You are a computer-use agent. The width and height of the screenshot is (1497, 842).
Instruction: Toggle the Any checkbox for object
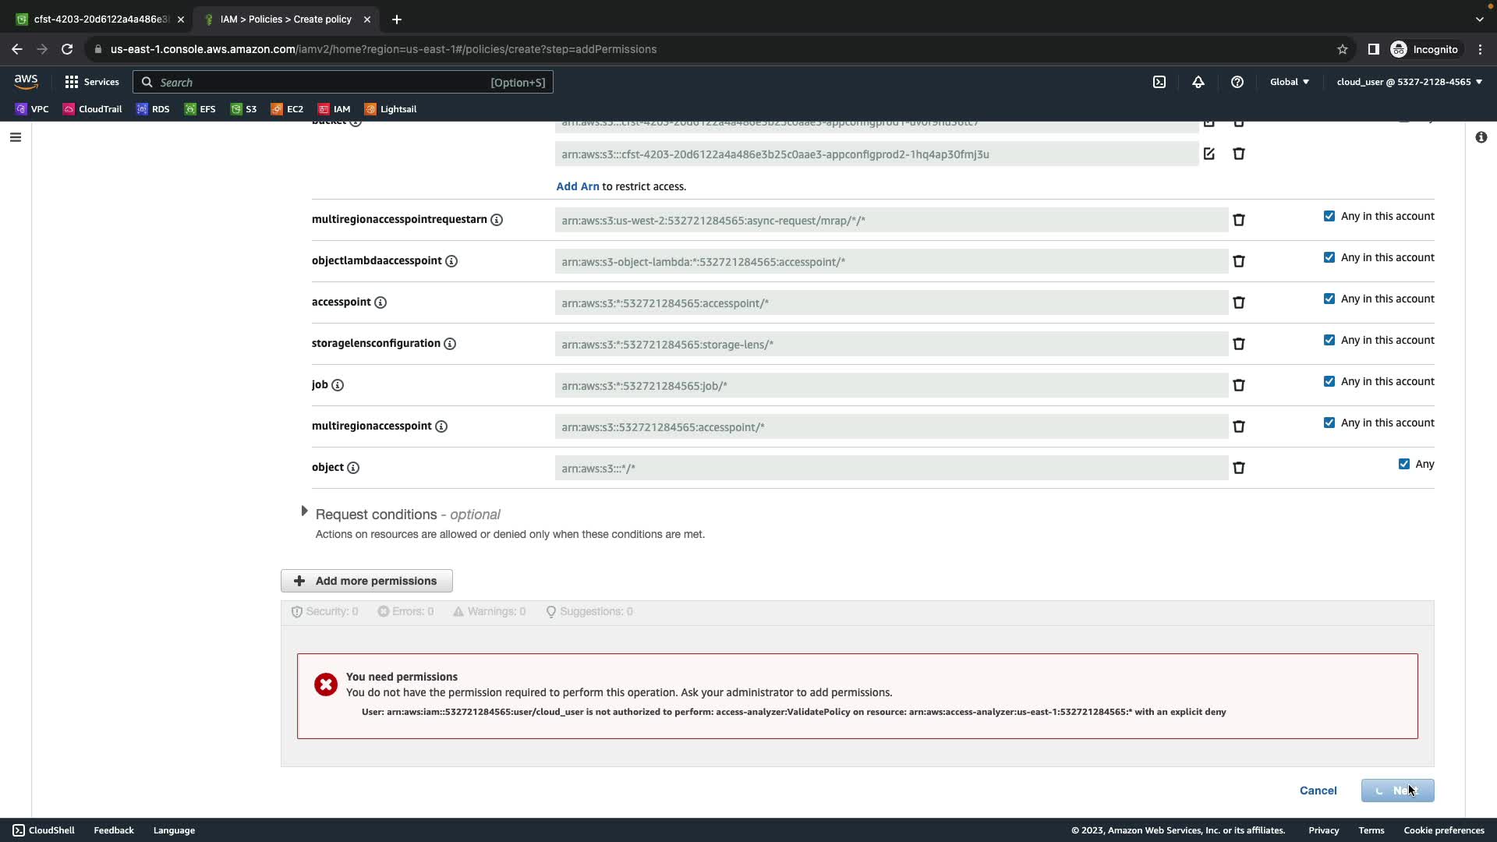click(1403, 464)
